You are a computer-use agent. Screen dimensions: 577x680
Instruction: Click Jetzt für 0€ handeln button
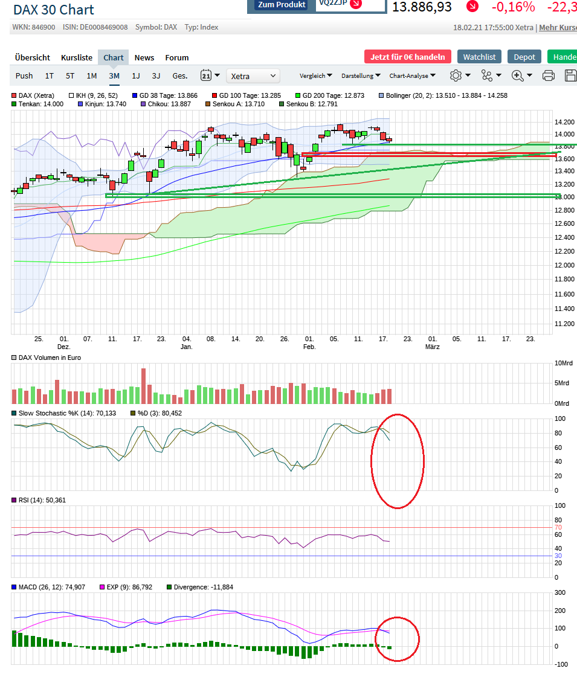coord(408,57)
